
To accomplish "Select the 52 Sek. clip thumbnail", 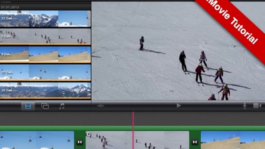I will click(x=45, y=19).
